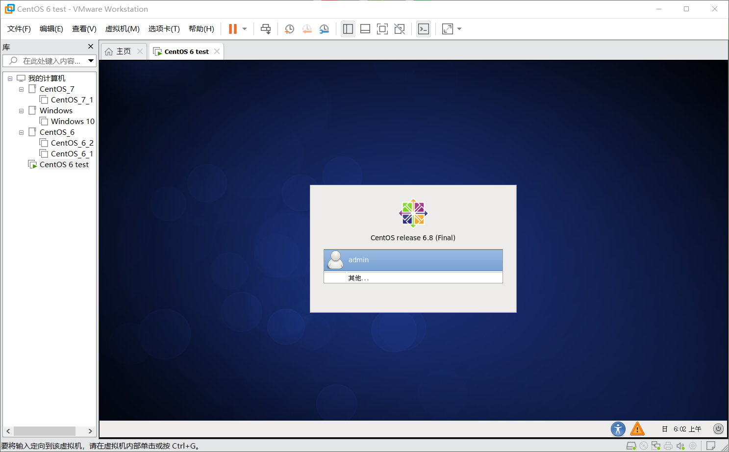Click the hard disk status icon

(x=631, y=446)
